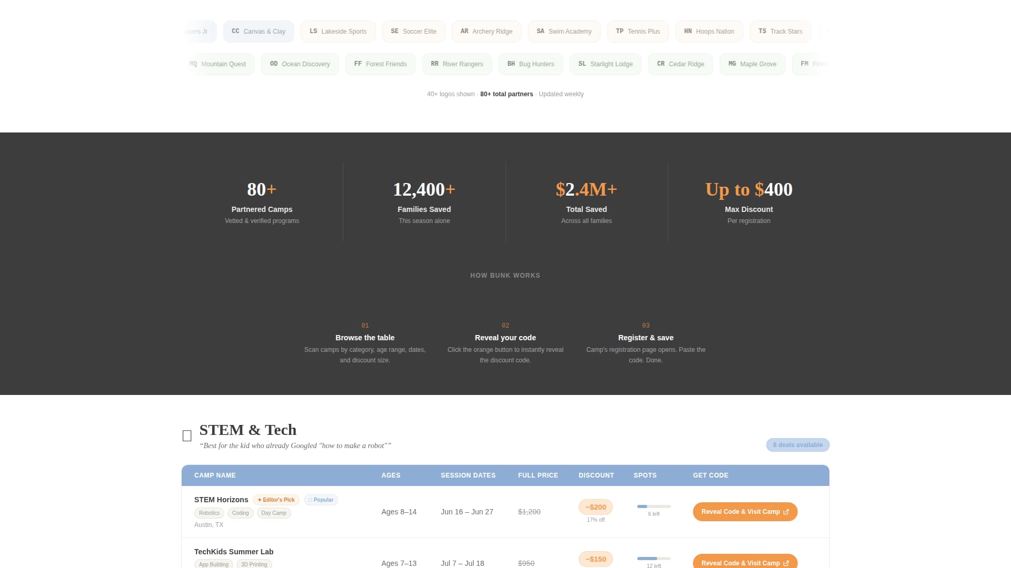
Task: Toggle the Day Camp tag filter
Action: (274, 513)
